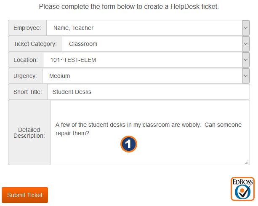Expand the Ticket Category arrow

[246, 44]
